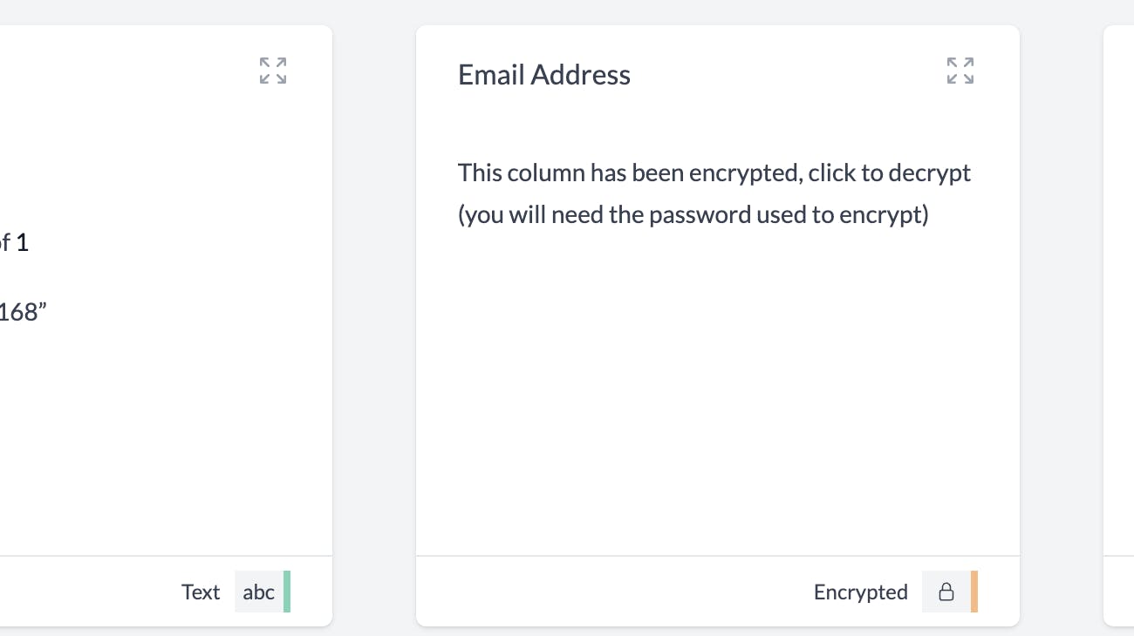Image resolution: width=1134 pixels, height=636 pixels.
Task: Click the value reading of 1
Action: (14, 242)
